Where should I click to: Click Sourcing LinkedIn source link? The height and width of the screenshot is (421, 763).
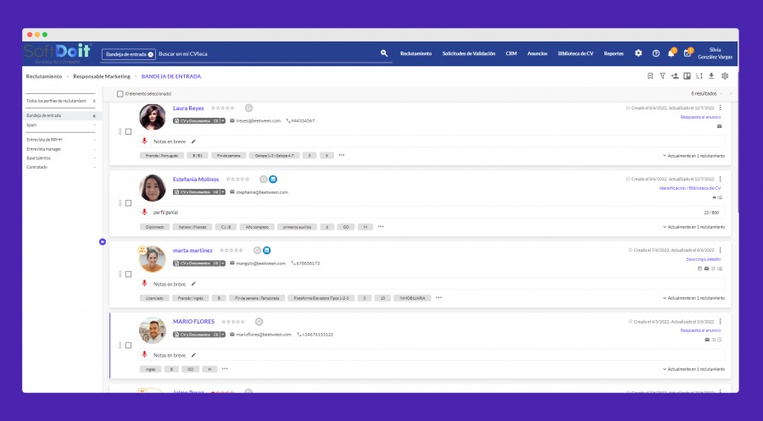pos(704,259)
